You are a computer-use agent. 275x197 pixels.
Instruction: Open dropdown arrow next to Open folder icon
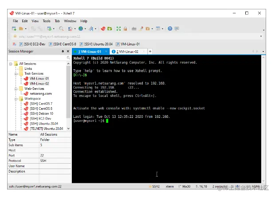coord(26,29)
